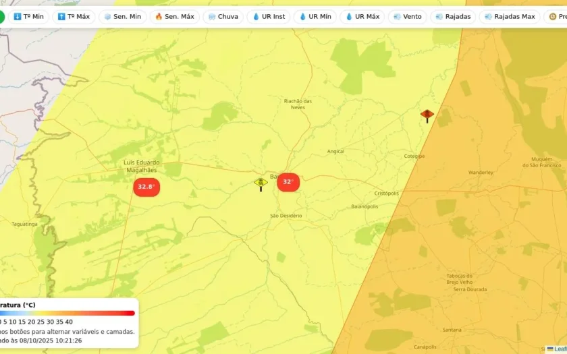This screenshot has width=567, height=354.
Task: Click the Cristópolis map label
Action: [x=387, y=194]
